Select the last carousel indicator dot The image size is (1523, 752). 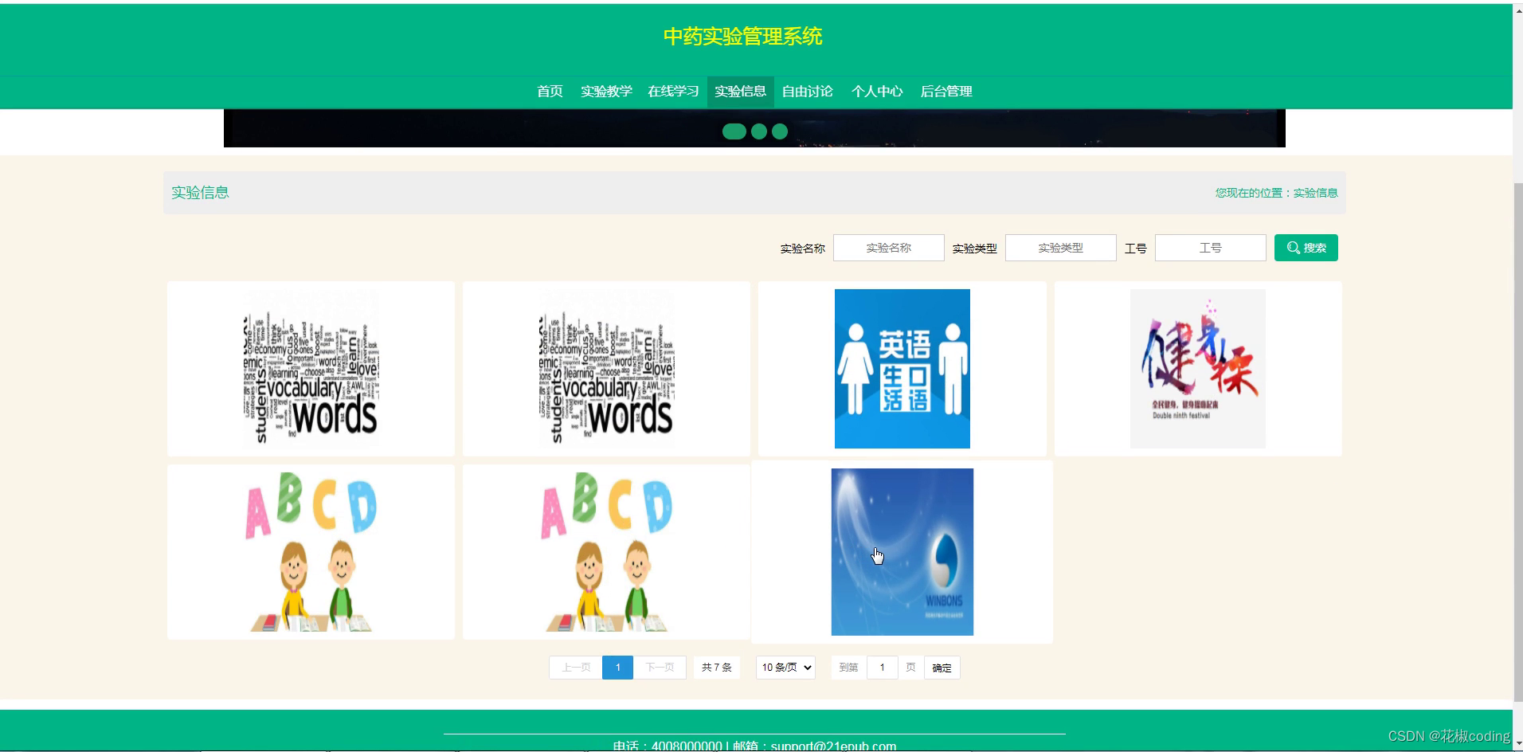coord(779,131)
